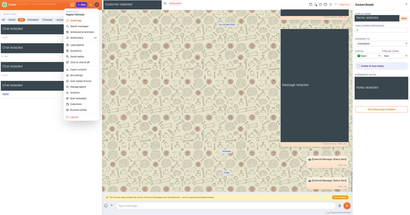Click the External Message bubble at 15:01
Viewport: 410px width, 215px height.
pyautogui.click(x=327, y=183)
